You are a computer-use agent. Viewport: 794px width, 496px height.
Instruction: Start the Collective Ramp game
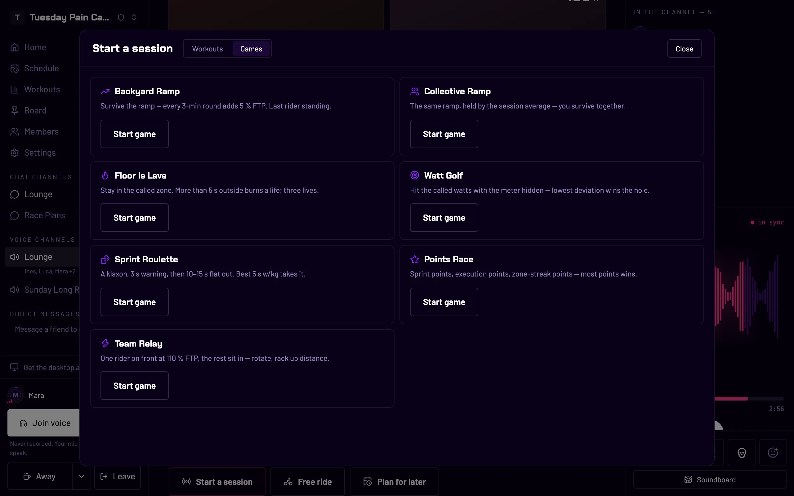click(x=444, y=134)
